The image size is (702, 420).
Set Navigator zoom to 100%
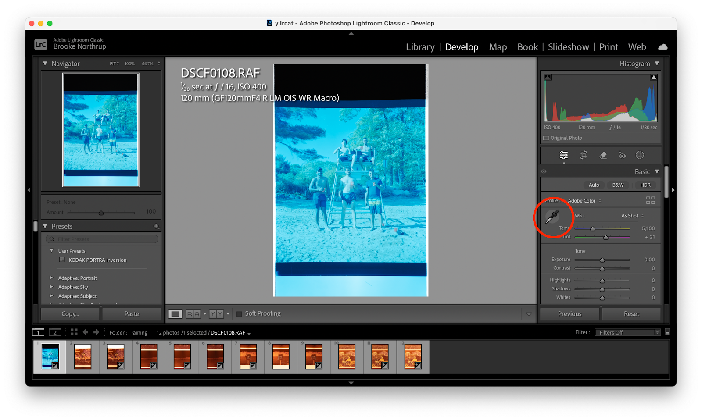[129, 64]
